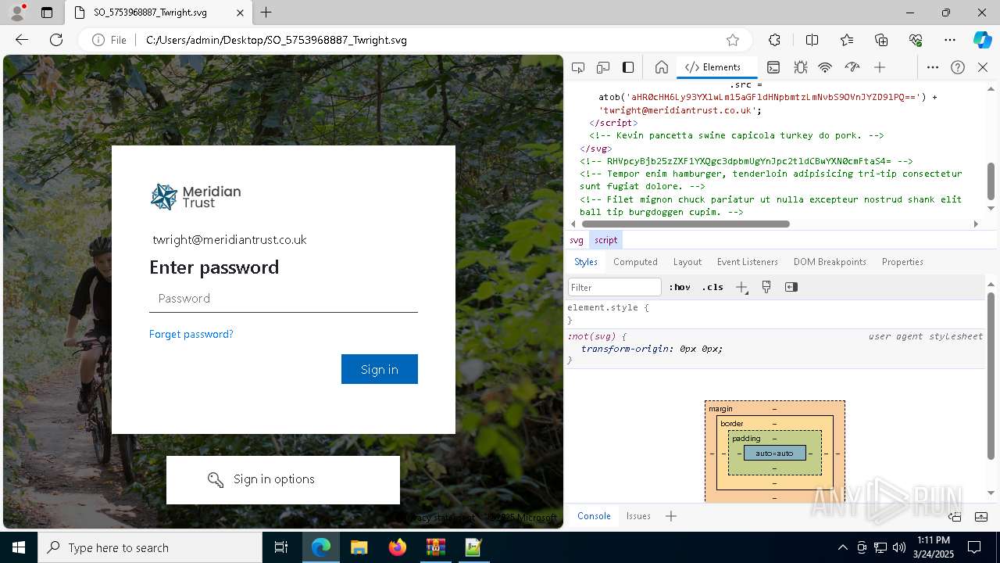
Task: Focus the Password input field
Action: coord(284,299)
